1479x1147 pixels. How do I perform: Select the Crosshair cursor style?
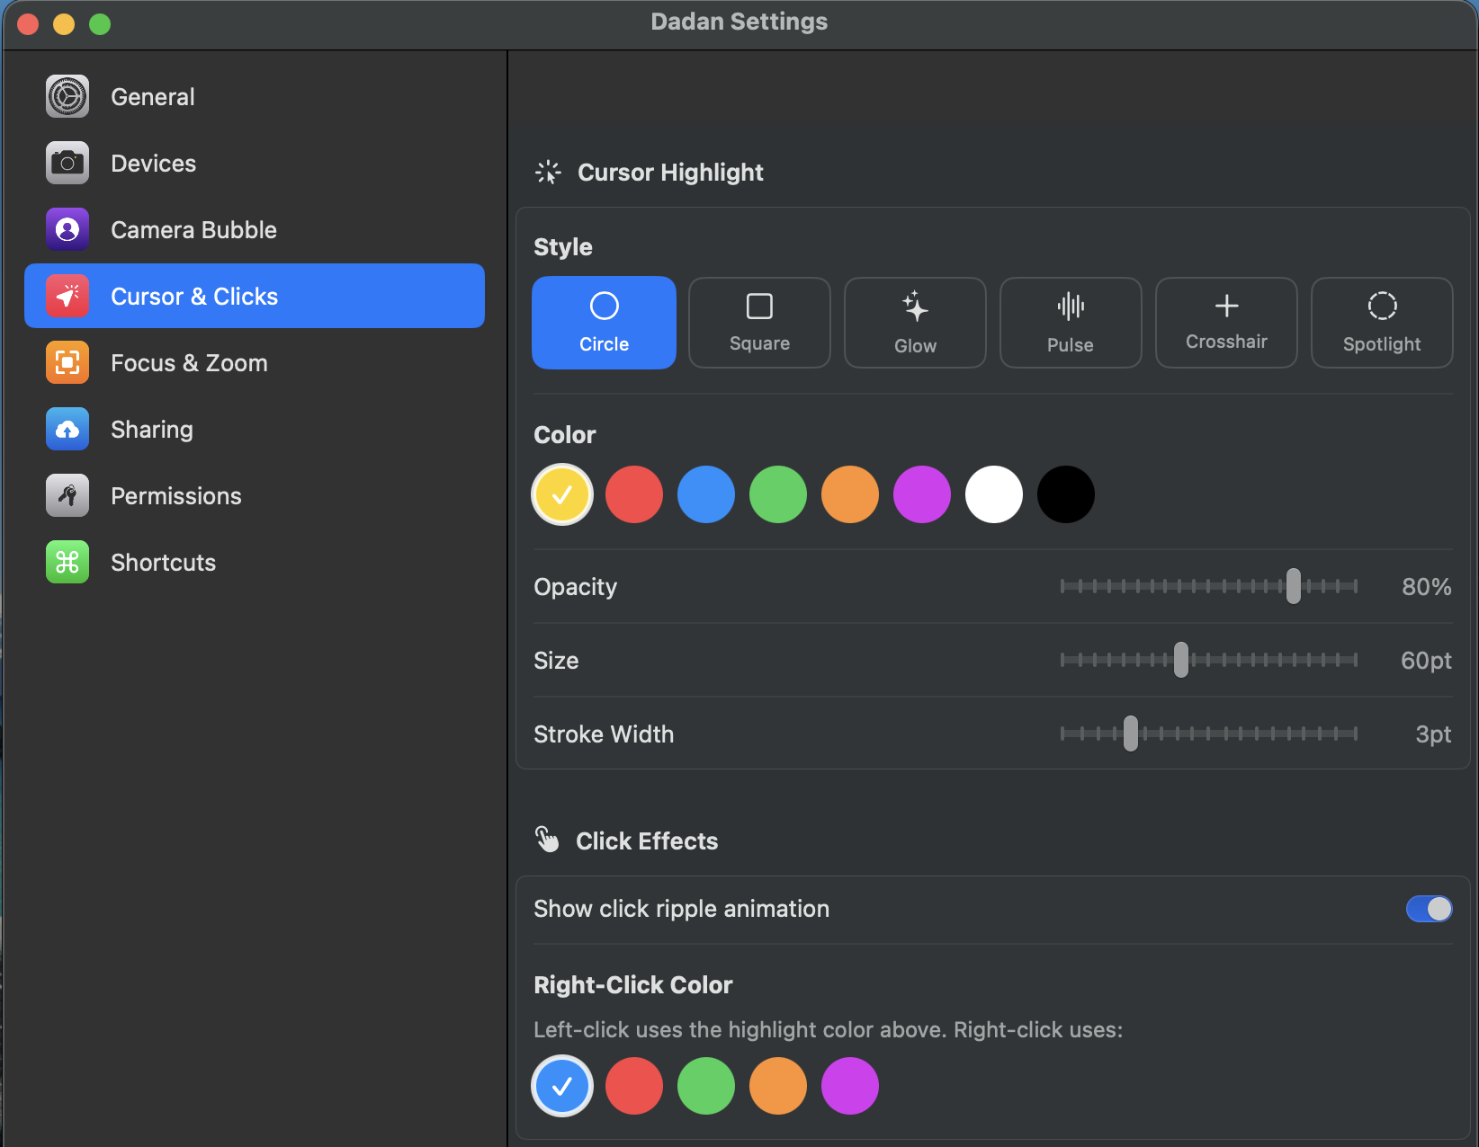(x=1226, y=323)
